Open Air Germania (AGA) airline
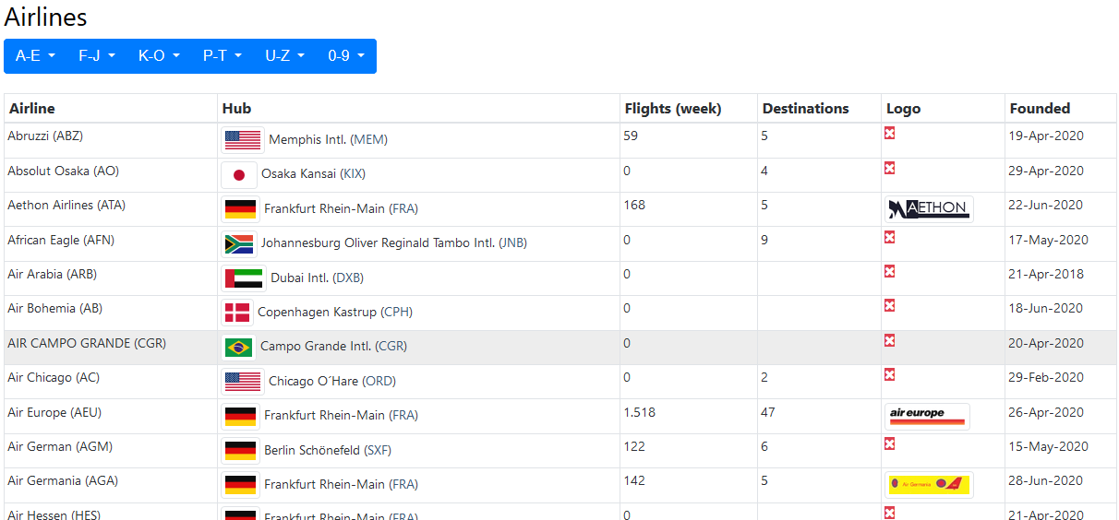 coord(63,480)
